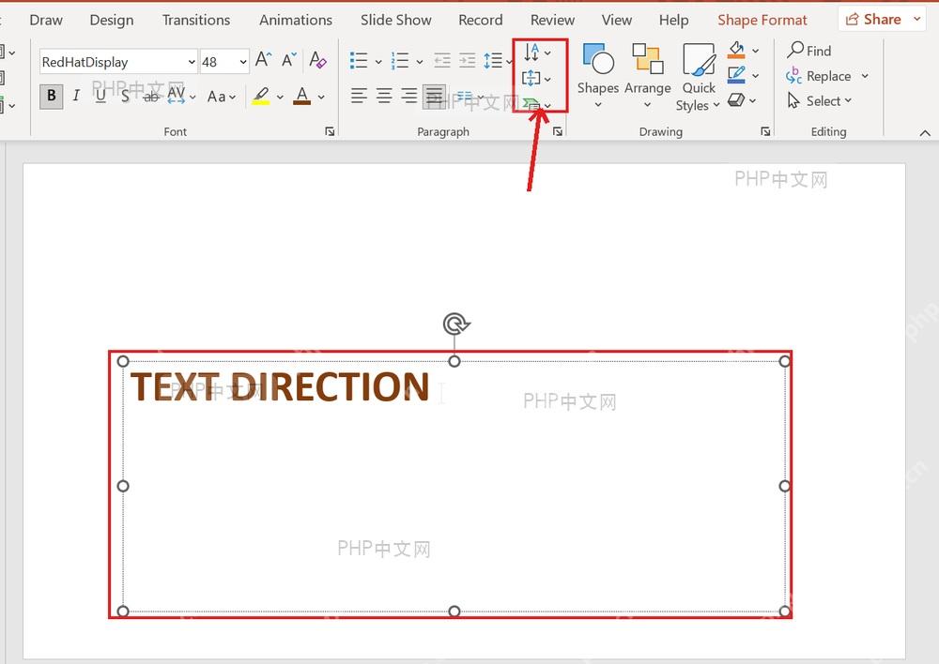
Task: Open the Share button dropdown arrow
Action: [x=916, y=19]
